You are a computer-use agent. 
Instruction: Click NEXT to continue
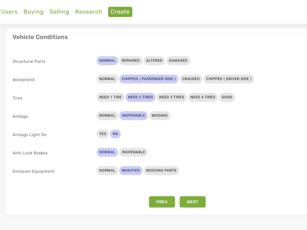pyautogui.click(x=192, y=202)
